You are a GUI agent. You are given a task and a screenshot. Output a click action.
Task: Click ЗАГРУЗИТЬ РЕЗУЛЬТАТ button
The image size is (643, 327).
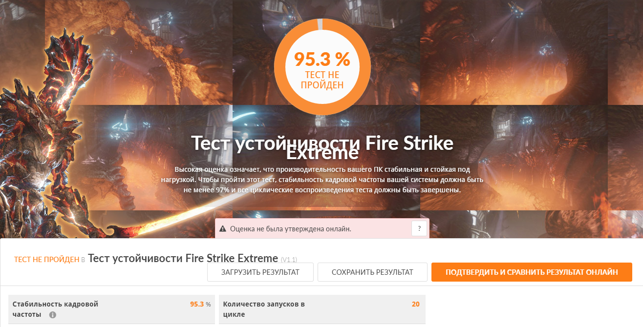(x=260, y=272)
